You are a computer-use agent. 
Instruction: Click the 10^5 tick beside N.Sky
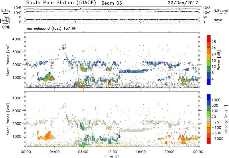(x=17, y=8)
